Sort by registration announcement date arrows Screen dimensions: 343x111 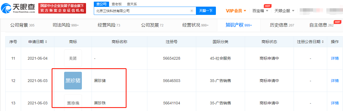click(x=323, y=42)
